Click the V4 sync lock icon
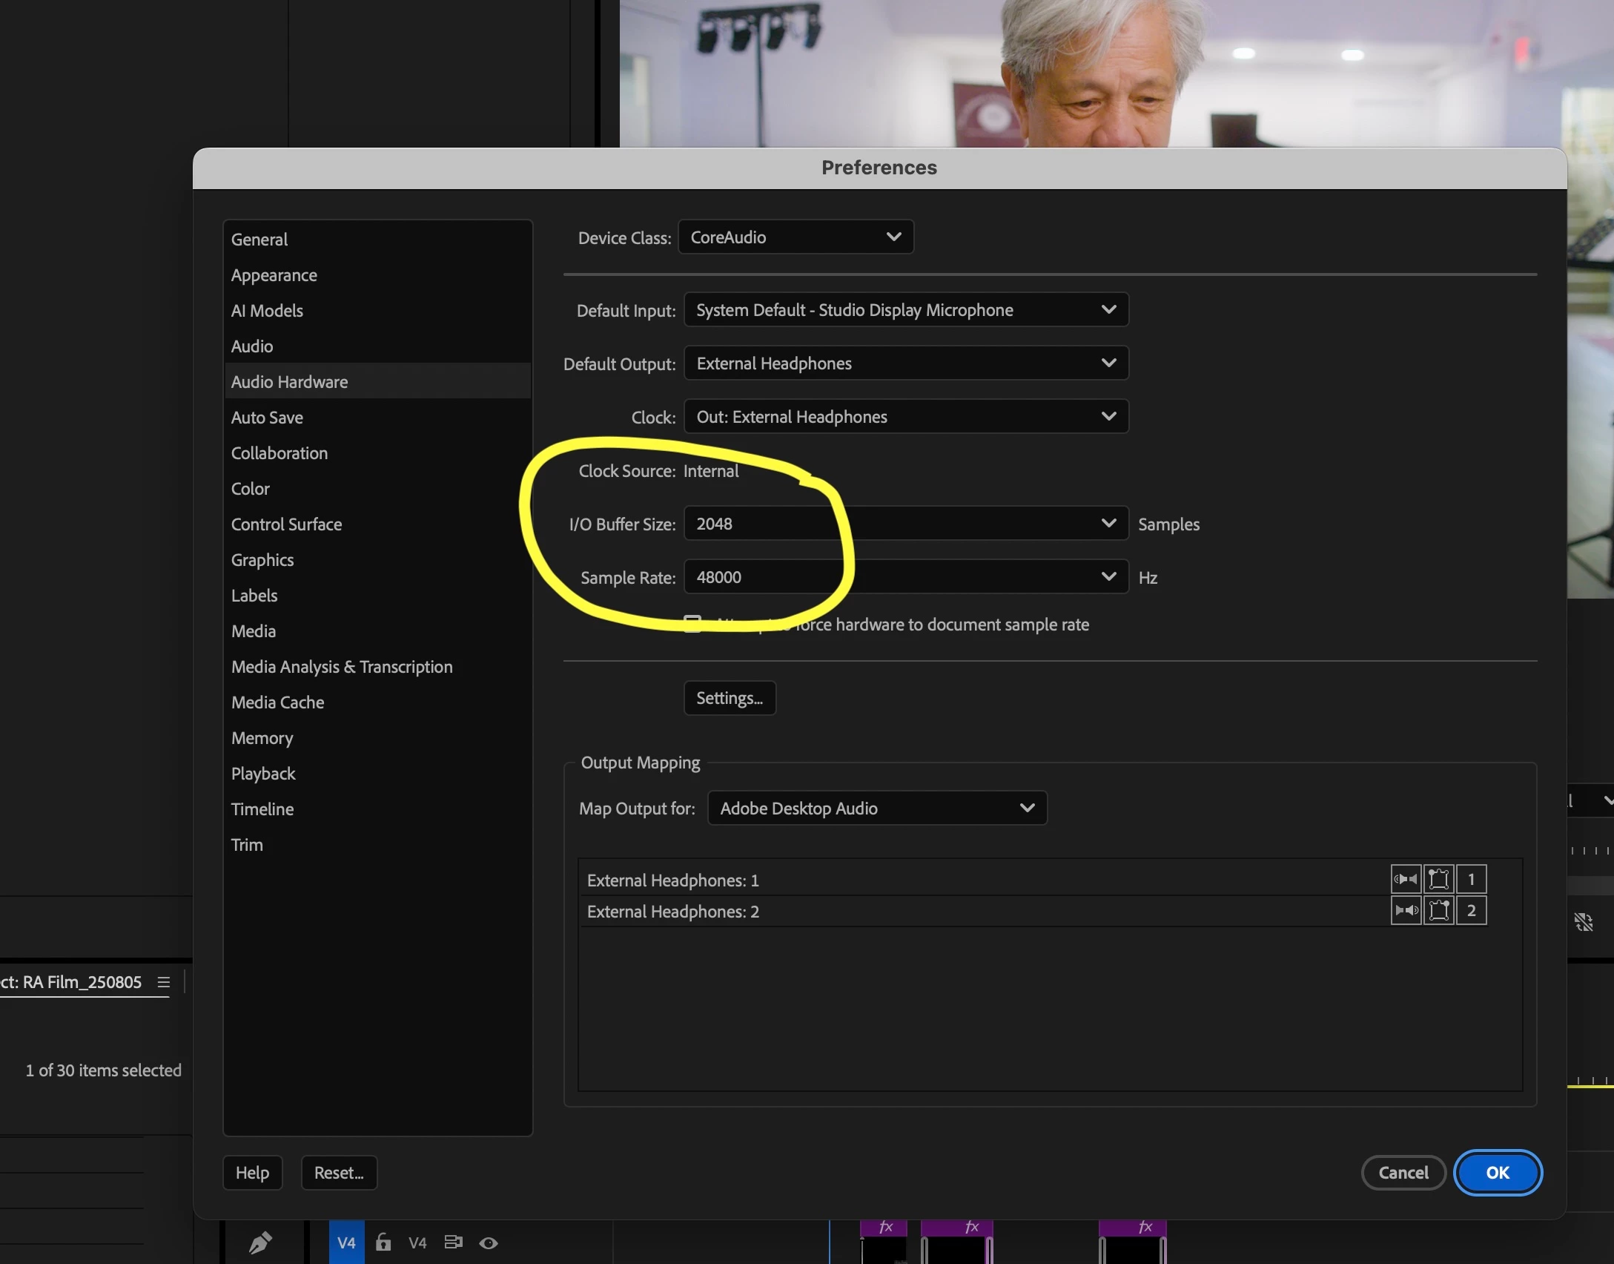 coord(453,1242)
